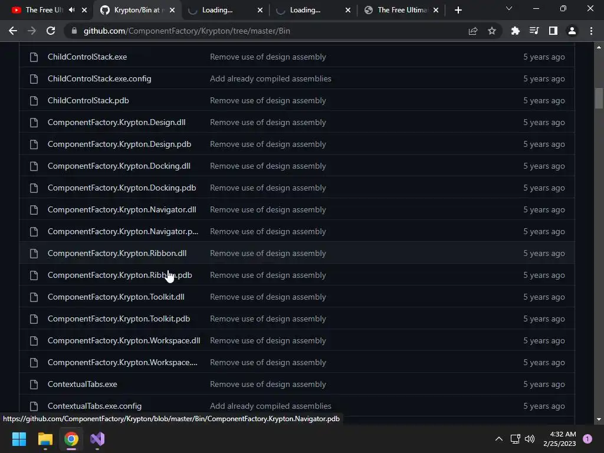Click file icon beside ChildControlStack.exe
Screen dimensions: 604x453
point(34,57)
